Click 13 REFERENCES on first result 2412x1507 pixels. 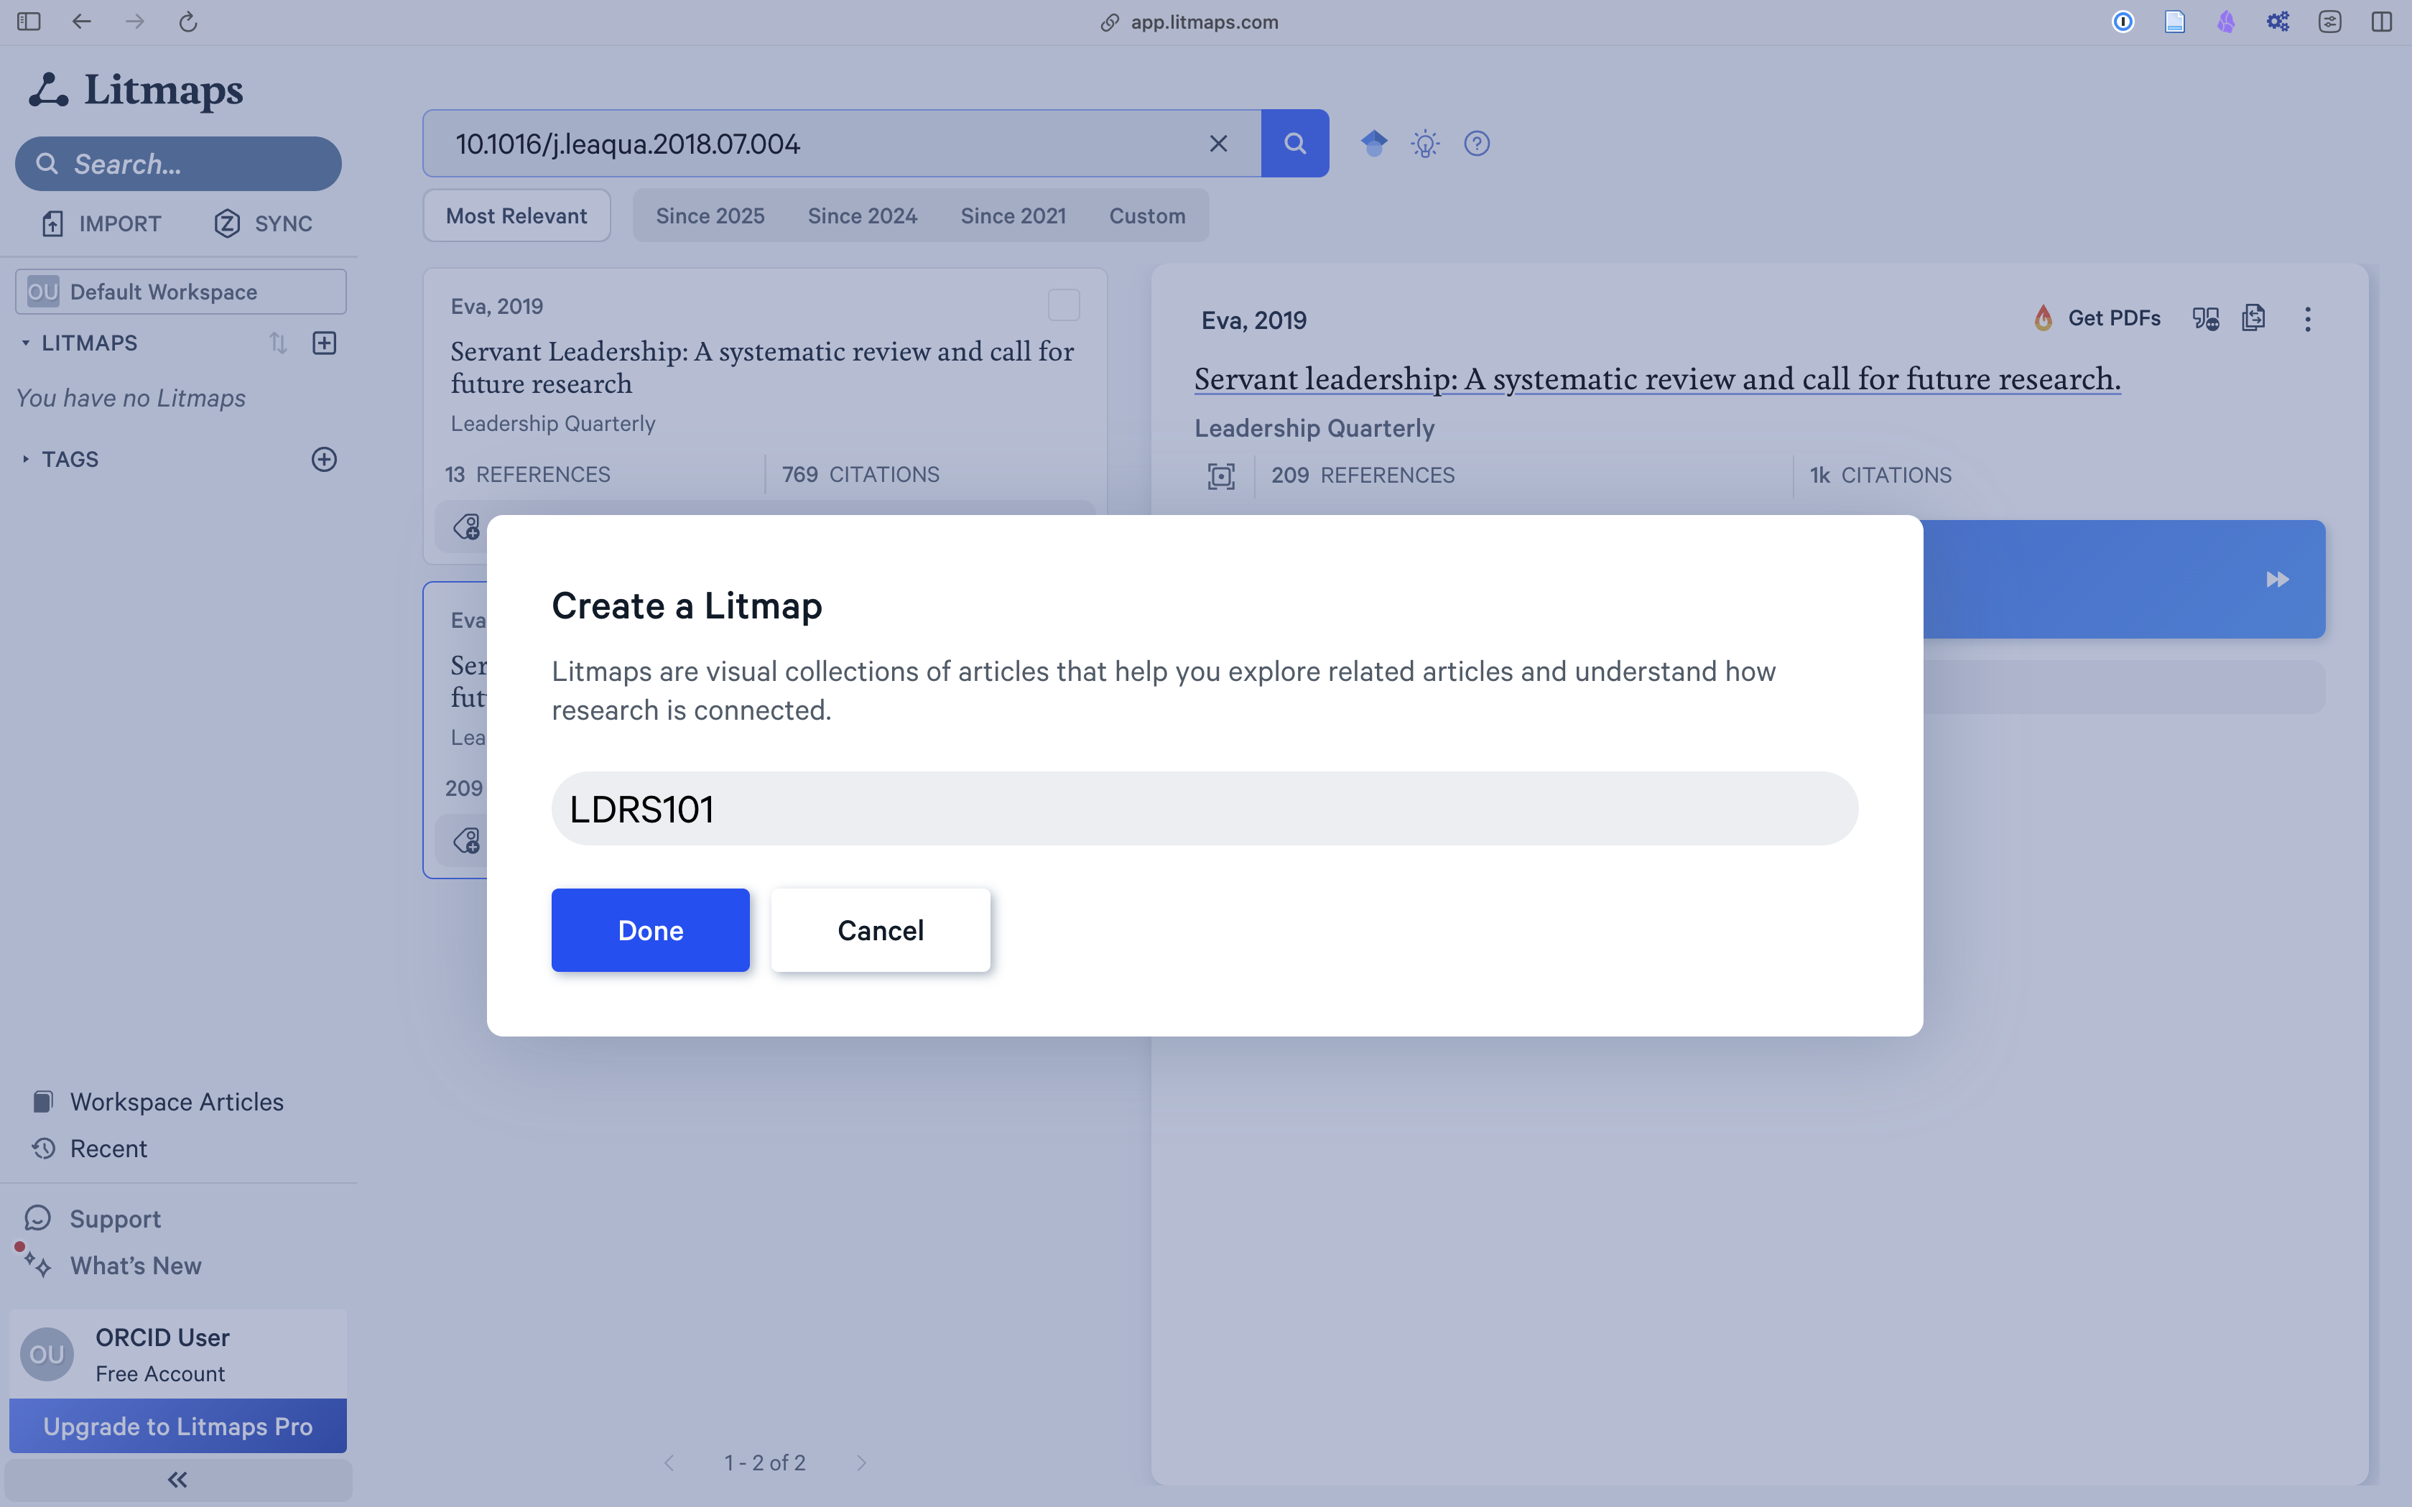pyautogui.click(x=527, y=474)
